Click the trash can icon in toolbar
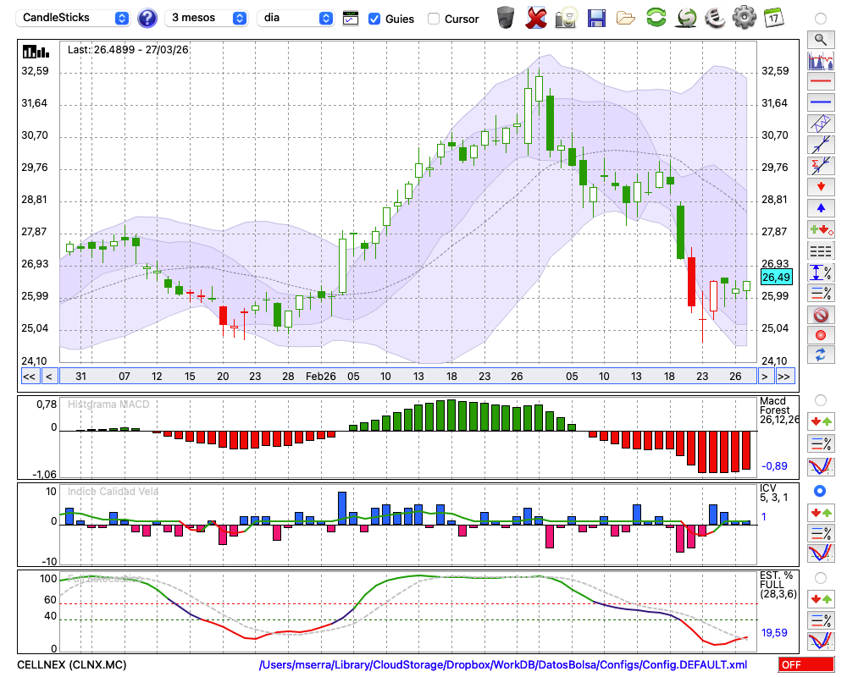The image size is (847, 677). [x=506, y=17]
